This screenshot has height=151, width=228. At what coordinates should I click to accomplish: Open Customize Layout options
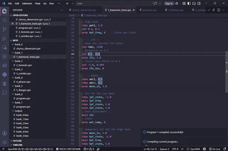click(184, 4)
